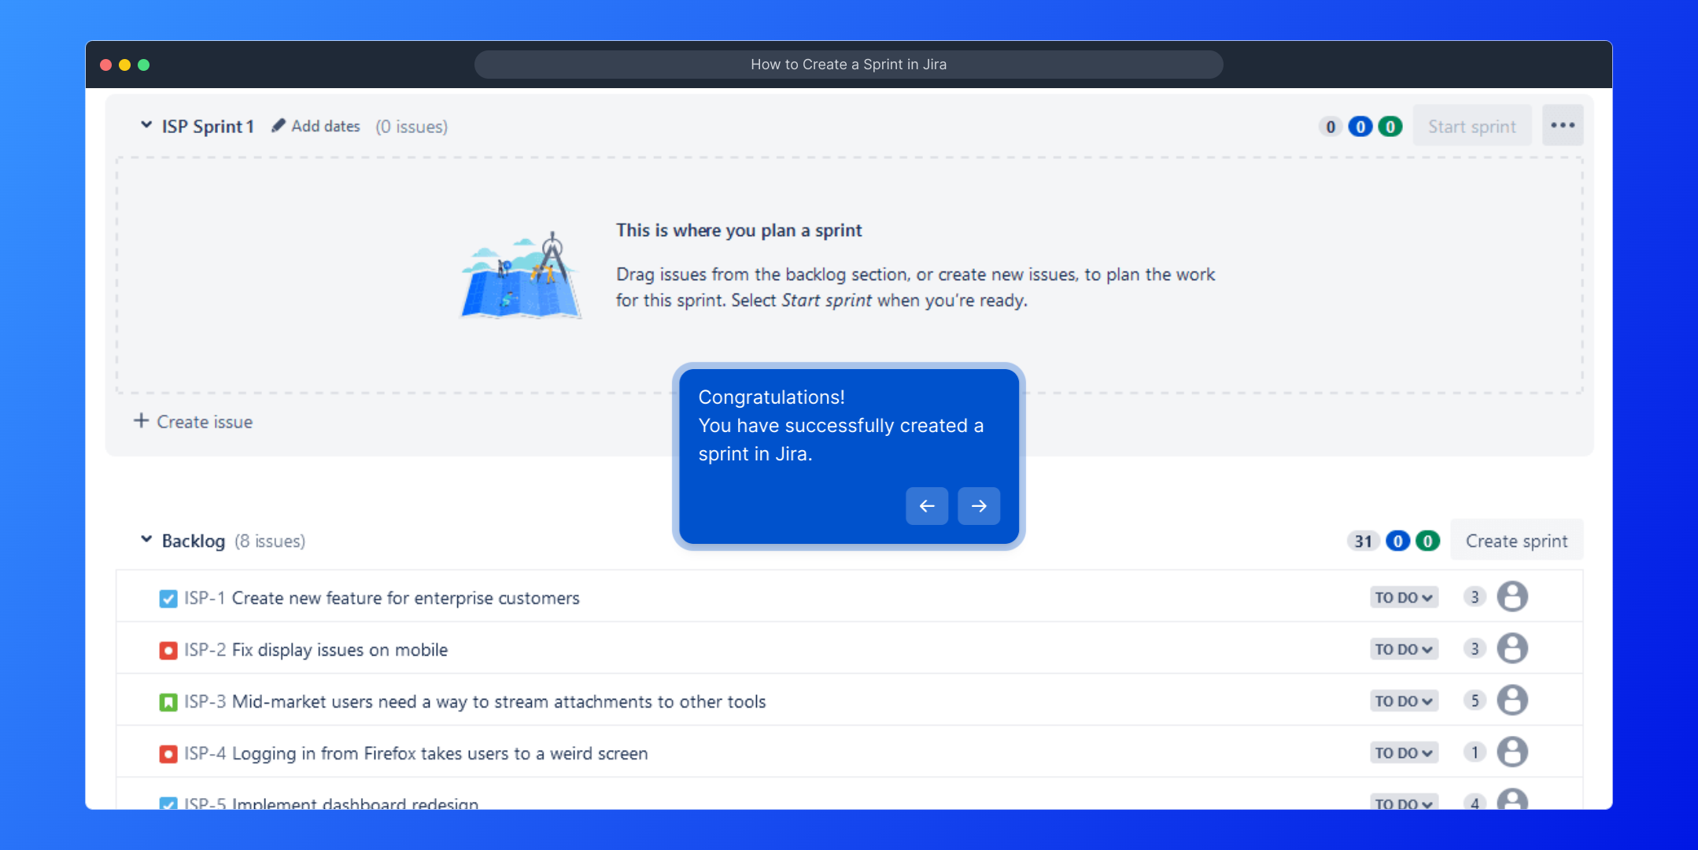Open the ISP-2 TO DO status dropdown
This screenshot has height=850, width=1698.
1403,649
